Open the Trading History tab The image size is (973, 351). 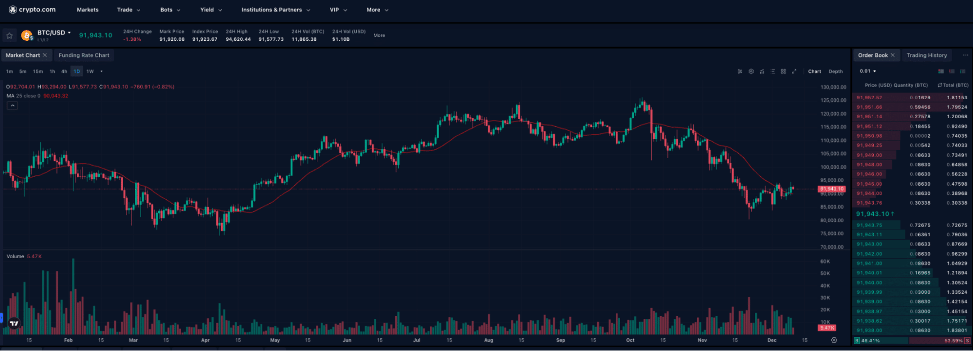pos(926,55)
